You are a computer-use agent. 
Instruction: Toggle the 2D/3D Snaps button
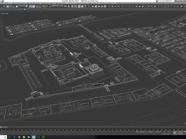pyautogui.click(x=37, y=6)
